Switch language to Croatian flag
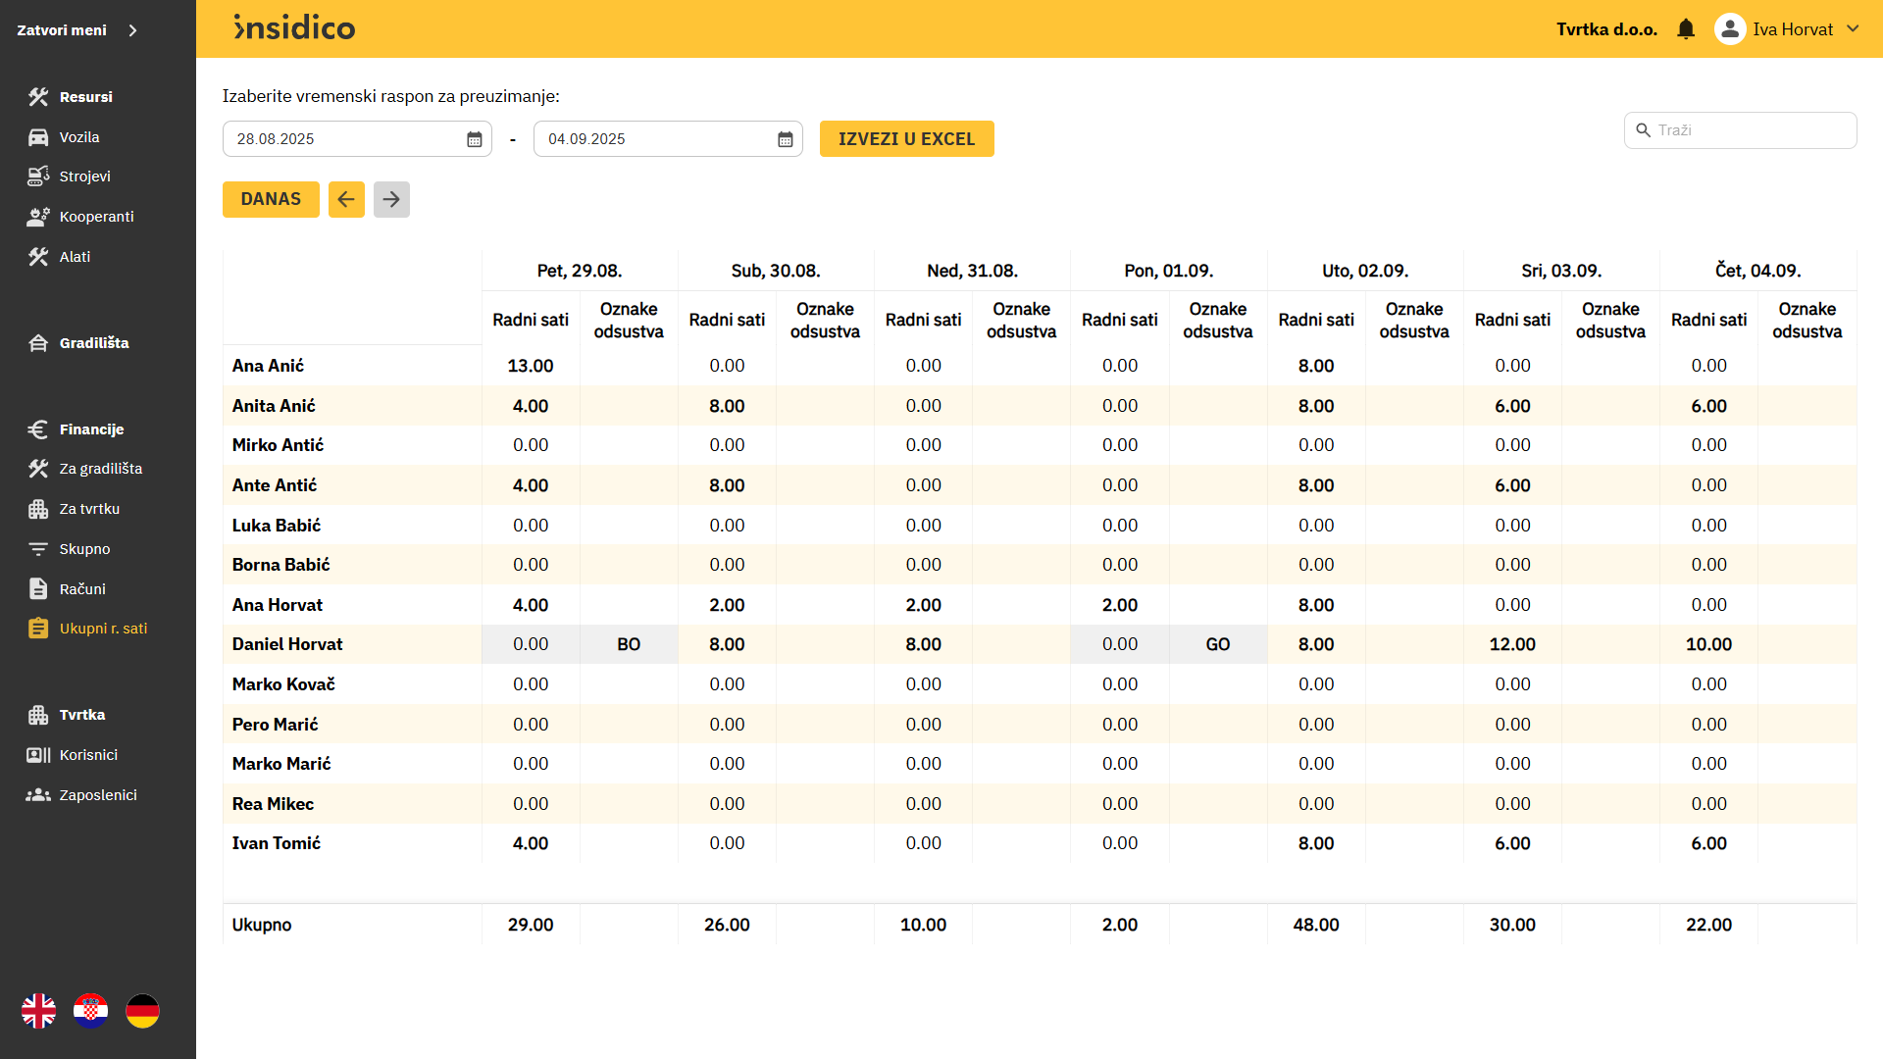 [91, 1011]
